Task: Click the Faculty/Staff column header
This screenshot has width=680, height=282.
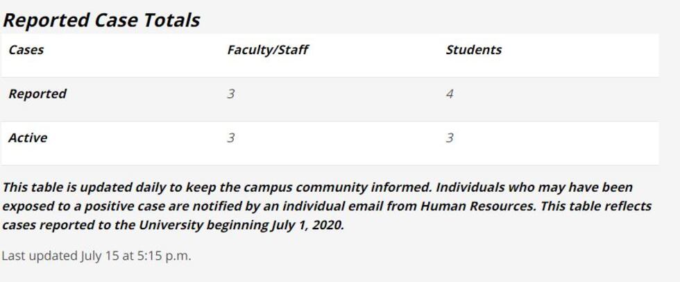Action: click(x=267, y=50)
